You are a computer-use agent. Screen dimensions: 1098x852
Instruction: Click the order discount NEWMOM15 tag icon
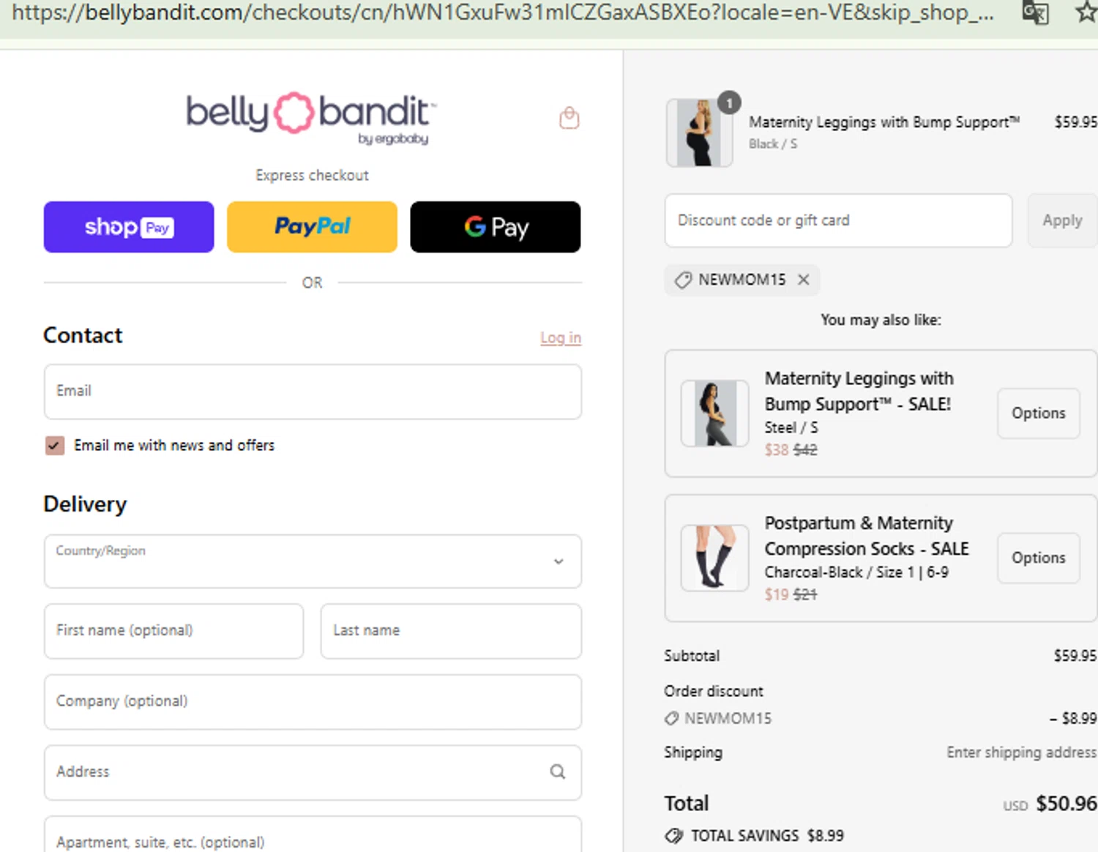click(x=671, y=719)
